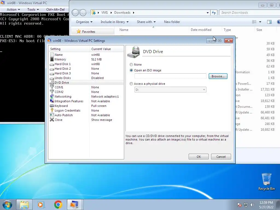Sort by the Size column header
This screenshot has width=280, height=210.
point(259,30)
